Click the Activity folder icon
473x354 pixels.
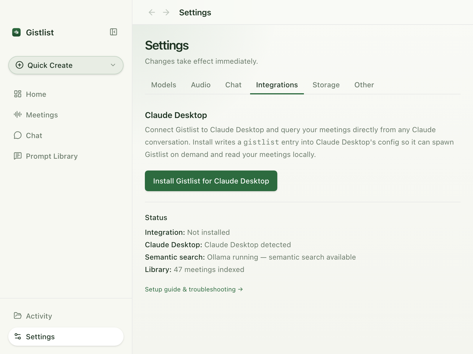click(18, 316)
